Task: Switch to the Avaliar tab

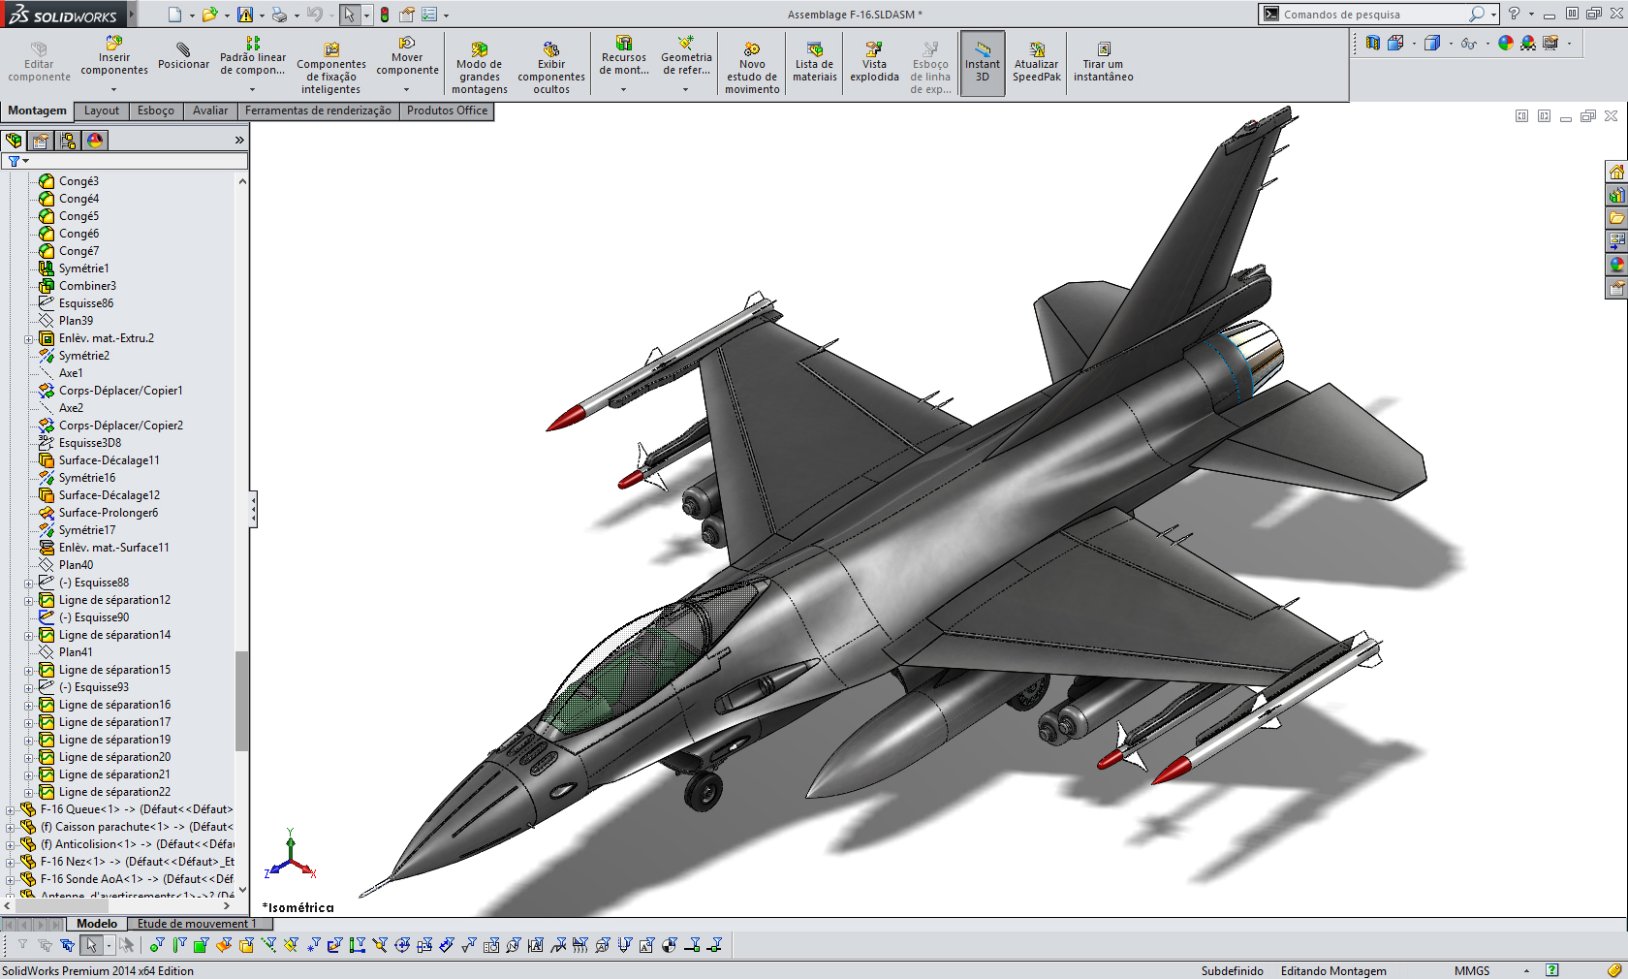Action: point(210,111)
